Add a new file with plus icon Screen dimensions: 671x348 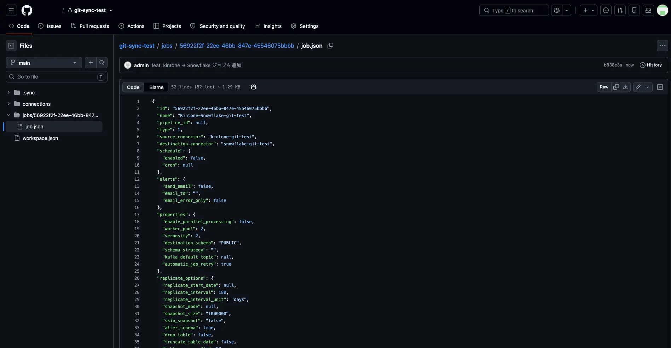click(x=91, y=63)
